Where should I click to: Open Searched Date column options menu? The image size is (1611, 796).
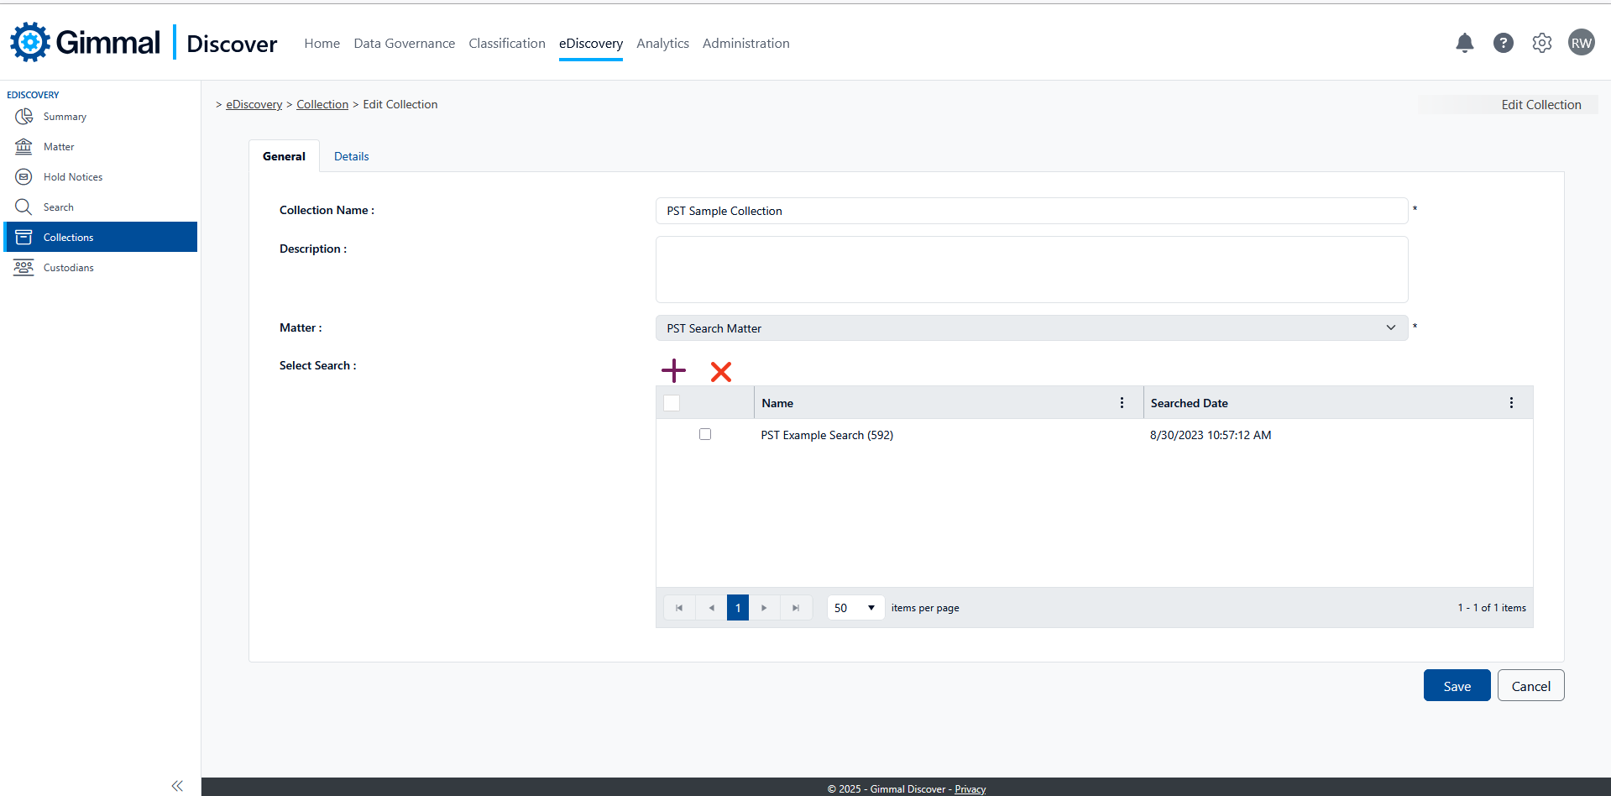coord(1511,403)
